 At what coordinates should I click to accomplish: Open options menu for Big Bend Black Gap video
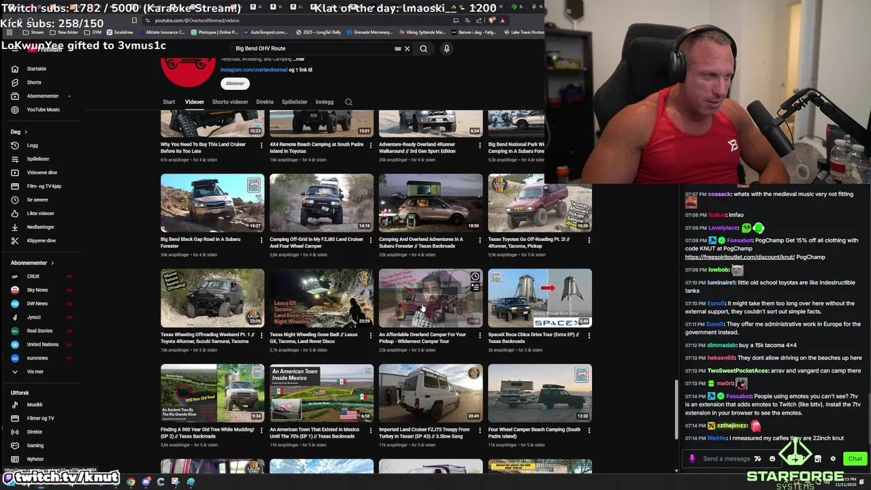[261, 240]
